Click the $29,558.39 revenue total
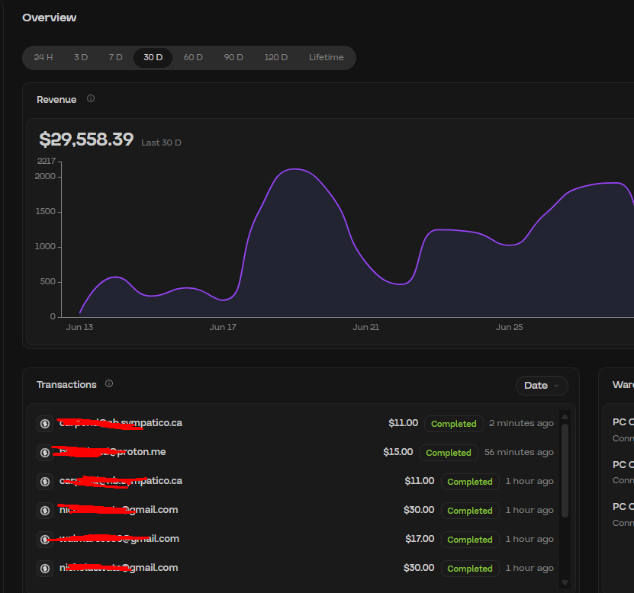Screen dimensions: 634x593 pyautogui.click(x=86, y=139)
